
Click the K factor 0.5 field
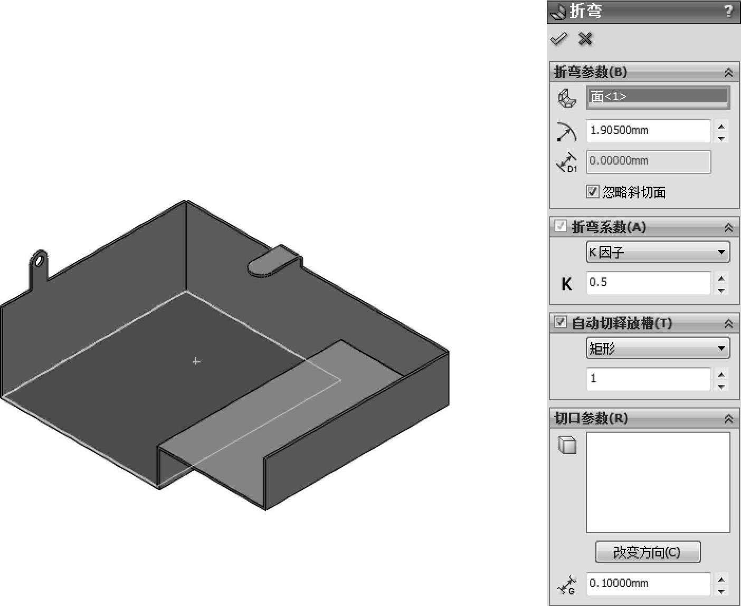[649, 283]
